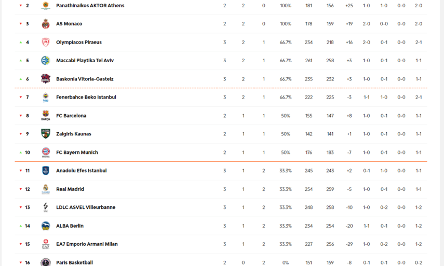444x266 pixels.
Task: Click the EA7 Emporio Armani Milan logo
Action: click(x=46, y=244)
